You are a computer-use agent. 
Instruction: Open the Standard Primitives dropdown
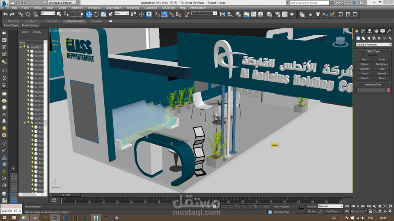tap(373, 44)
